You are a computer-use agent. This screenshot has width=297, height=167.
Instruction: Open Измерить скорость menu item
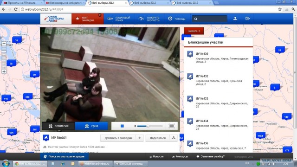pyautogui.click(x=149, y=19)
